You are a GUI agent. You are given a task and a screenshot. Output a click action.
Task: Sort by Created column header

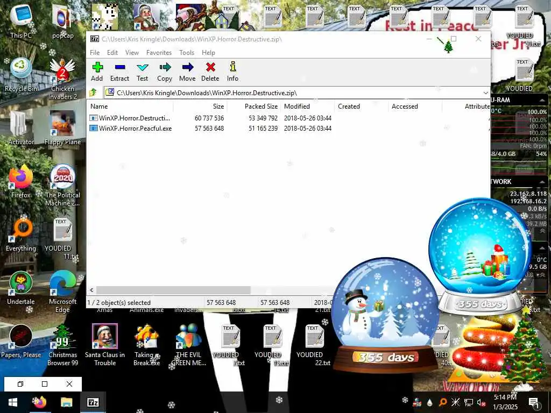pyautogui.click(x=361, y=106)
